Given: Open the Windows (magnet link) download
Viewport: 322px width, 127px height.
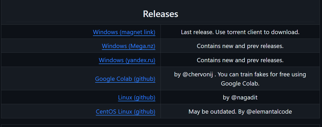Looking at the screenshot, I should pos(124,32).
